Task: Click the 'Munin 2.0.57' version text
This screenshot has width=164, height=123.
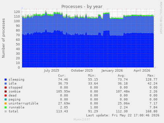Action: coord(82,119)
